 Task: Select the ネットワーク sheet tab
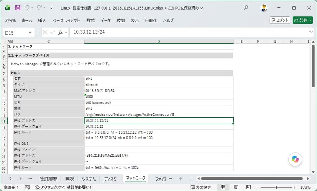pos(136,178)
